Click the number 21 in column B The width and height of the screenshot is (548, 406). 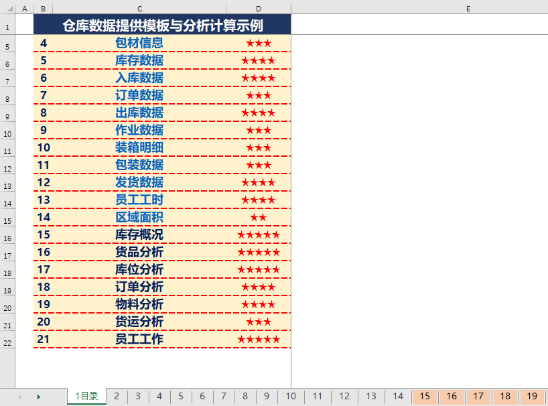coord(44,339)
